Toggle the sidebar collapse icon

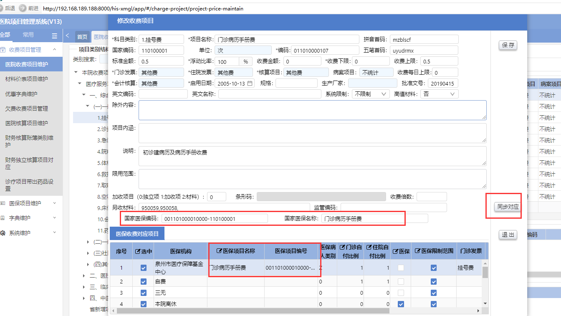click(54, 36)
